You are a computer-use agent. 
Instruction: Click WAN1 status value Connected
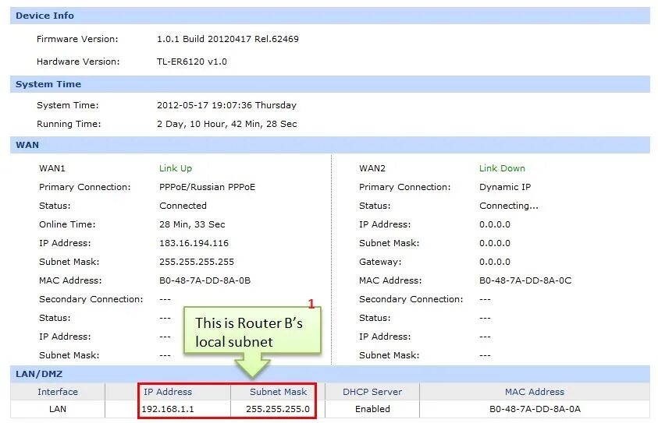click(183, 206)
